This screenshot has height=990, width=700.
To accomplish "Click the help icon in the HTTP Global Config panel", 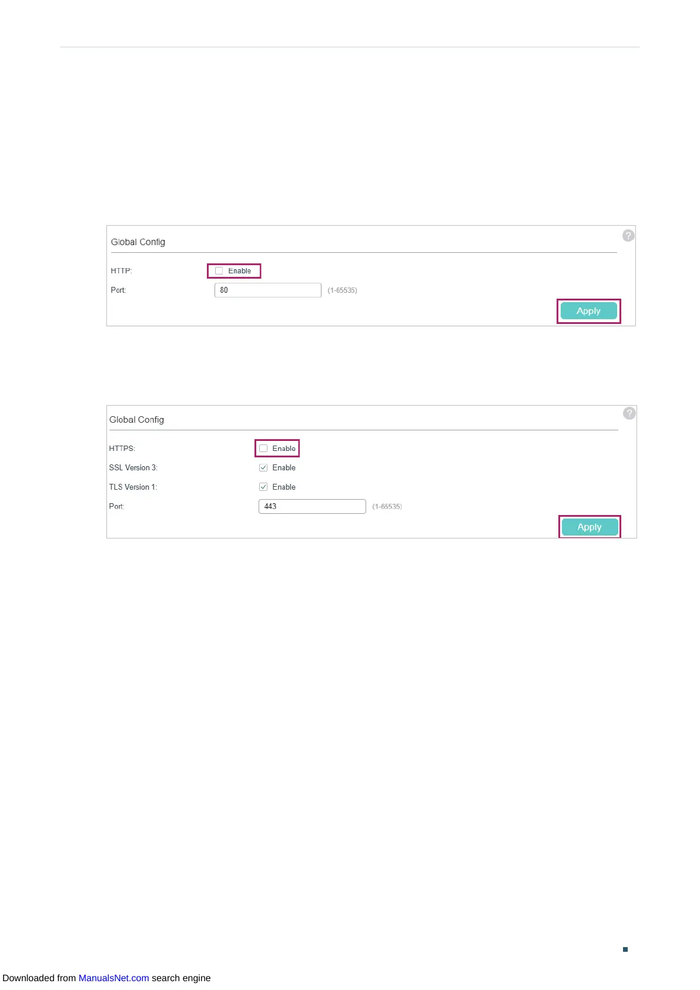I will tap(628, 236).
